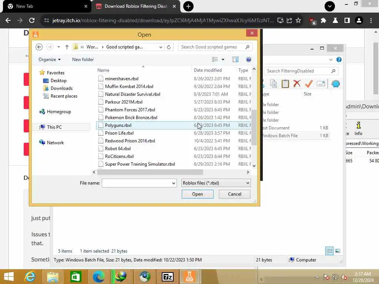Click the horizontal scrollbar in file list
The height and width of the screenshot is (284, 379).
point(150,172)
